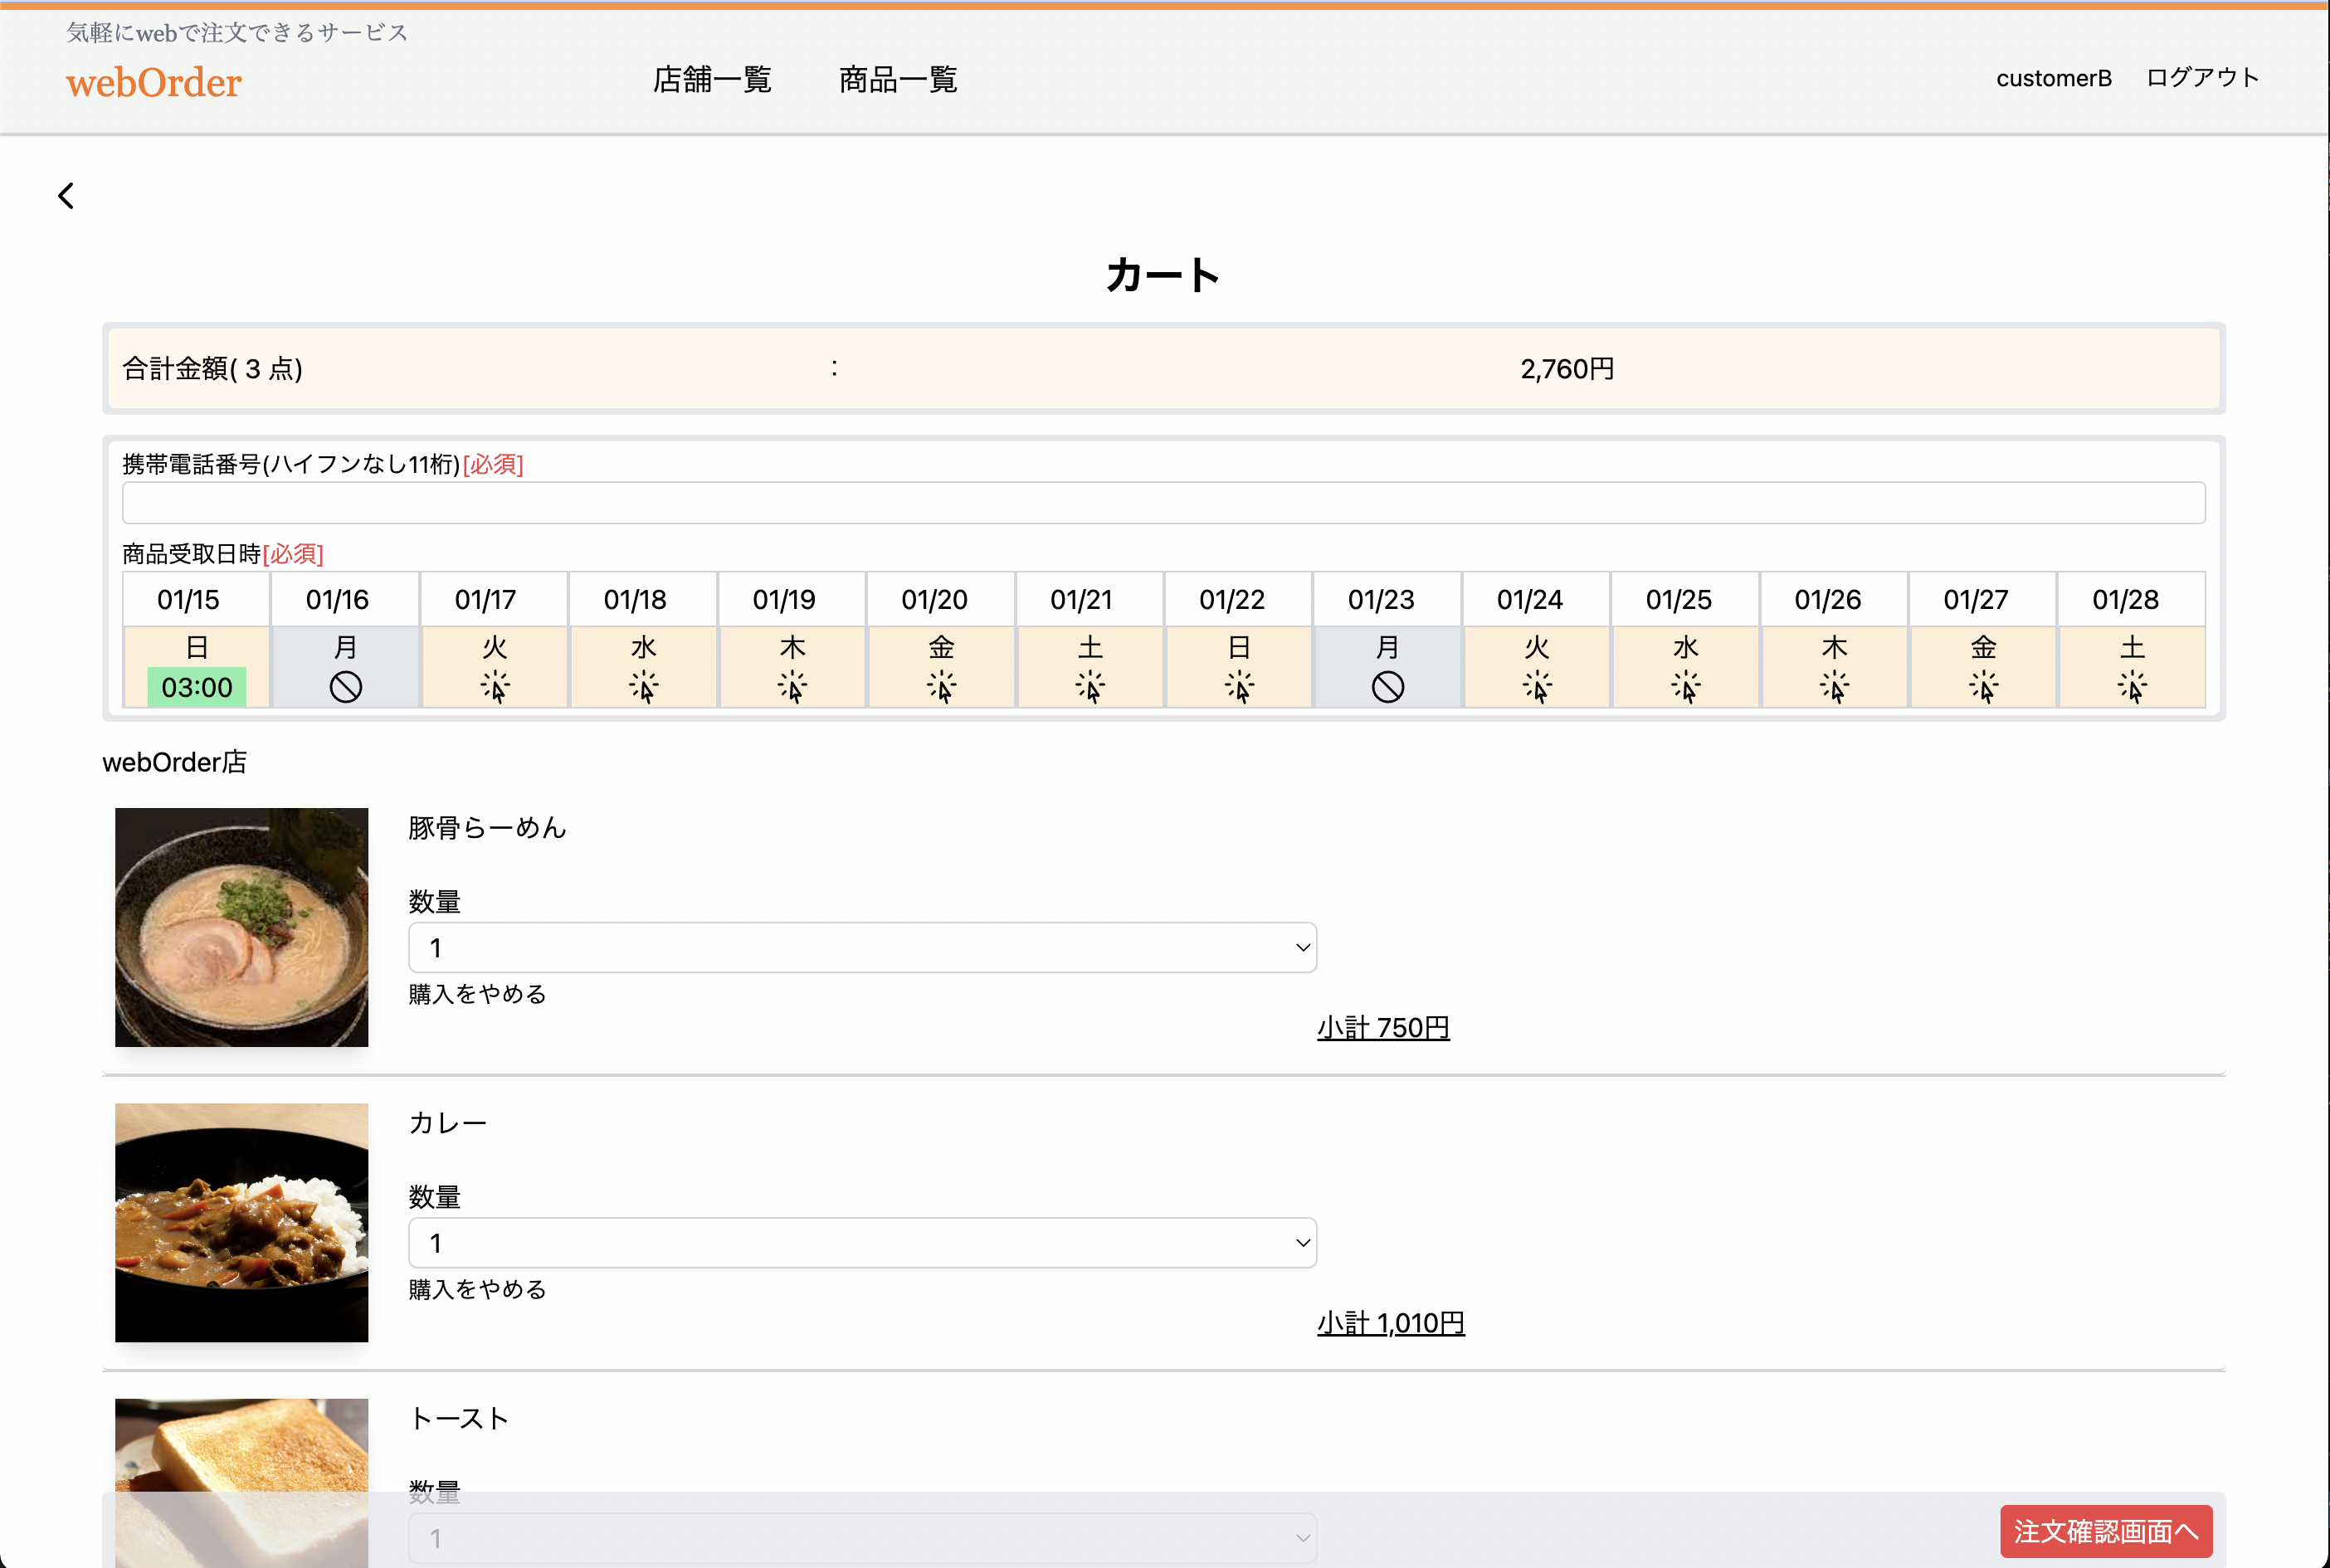Select 01/24 Tuesday as pickup date
The height and width of the screenshot is (1568, 2330).
click(1536, 666)
